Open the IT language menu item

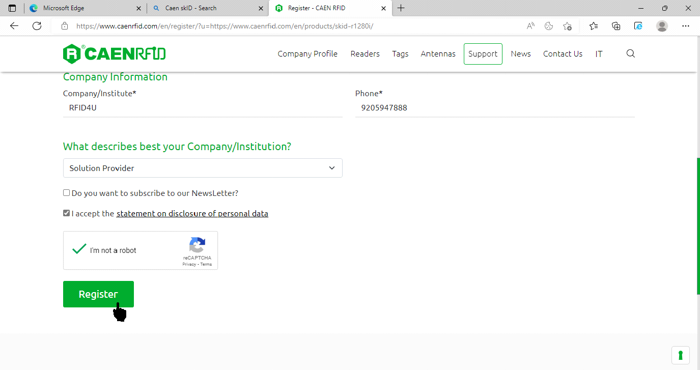coord(599,54)
